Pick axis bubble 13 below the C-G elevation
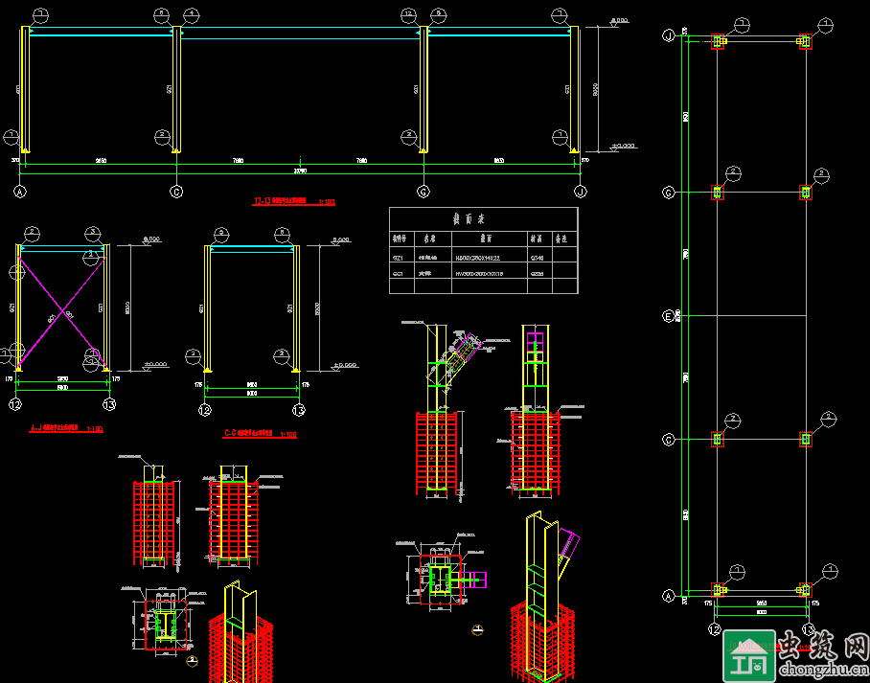 (299, 410)
